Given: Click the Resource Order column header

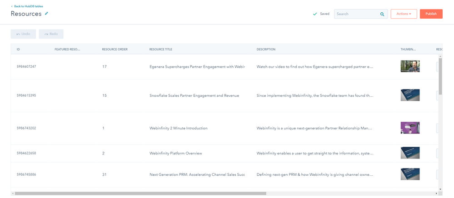Looking at the screenshot, I should click(x=115, y=49).
